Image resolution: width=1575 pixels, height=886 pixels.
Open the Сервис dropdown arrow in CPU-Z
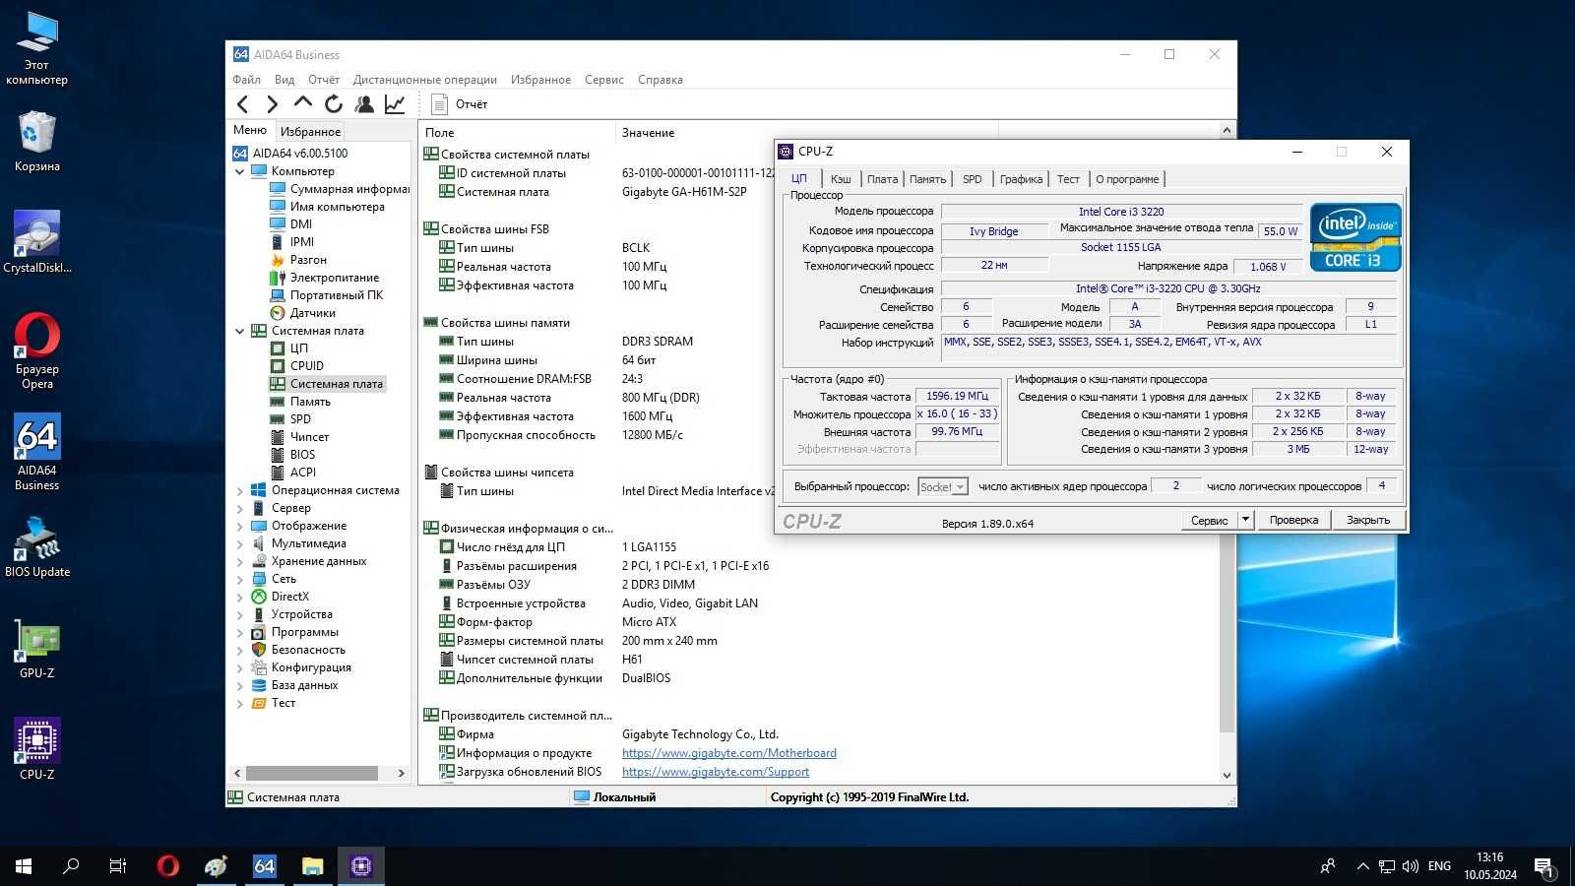click(1245, 520)
